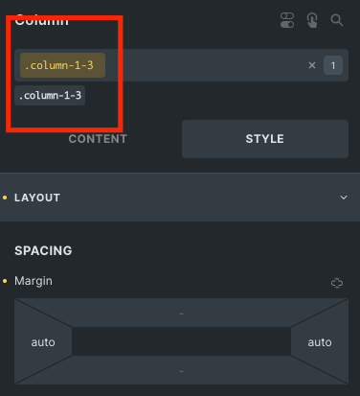Open the element search magnifier icon
The width and height of the screenshot is (360, 396).
(337, 20)
